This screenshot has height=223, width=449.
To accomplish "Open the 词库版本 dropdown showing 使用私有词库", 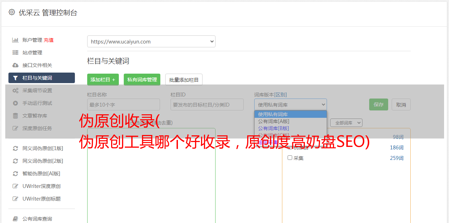I will click(290, 104).
